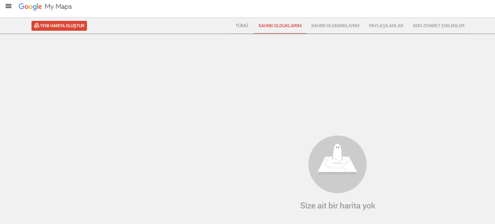The image size is (495, 224).
Task: View the Son Ziyaret Edilenler tab
Action: point(438,26)
